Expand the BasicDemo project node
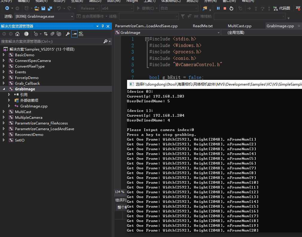Screen dimensions: 302x237 (x=4, y=55)
